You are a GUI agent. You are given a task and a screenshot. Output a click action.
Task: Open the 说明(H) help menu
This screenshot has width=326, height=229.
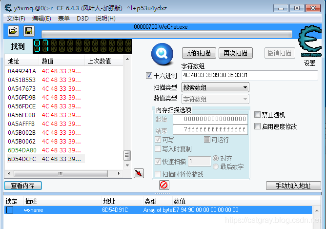105,19
